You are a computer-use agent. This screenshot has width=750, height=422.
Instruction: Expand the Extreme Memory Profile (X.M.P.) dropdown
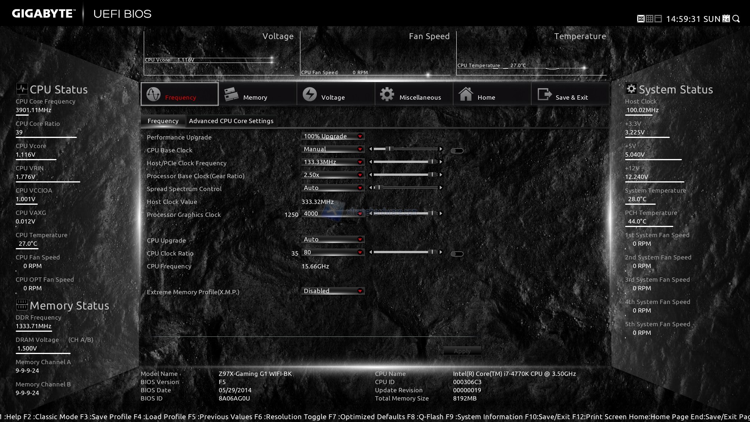point(332,291)
